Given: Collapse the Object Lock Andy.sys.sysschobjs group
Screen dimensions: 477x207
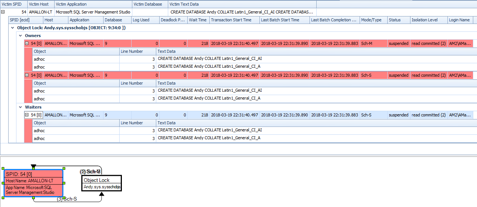Looking at the screenshot, I should pyautogui.click(x=13, y=28).
